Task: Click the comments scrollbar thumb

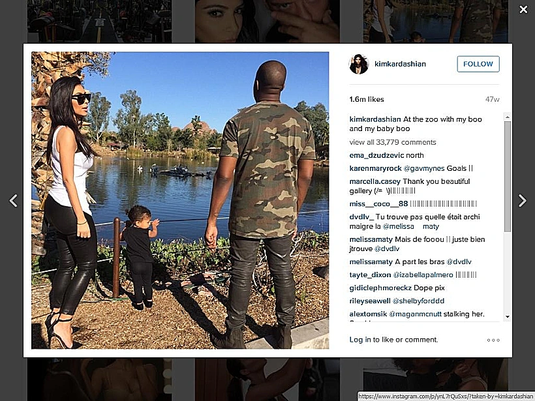Action: tap(508, 177)
